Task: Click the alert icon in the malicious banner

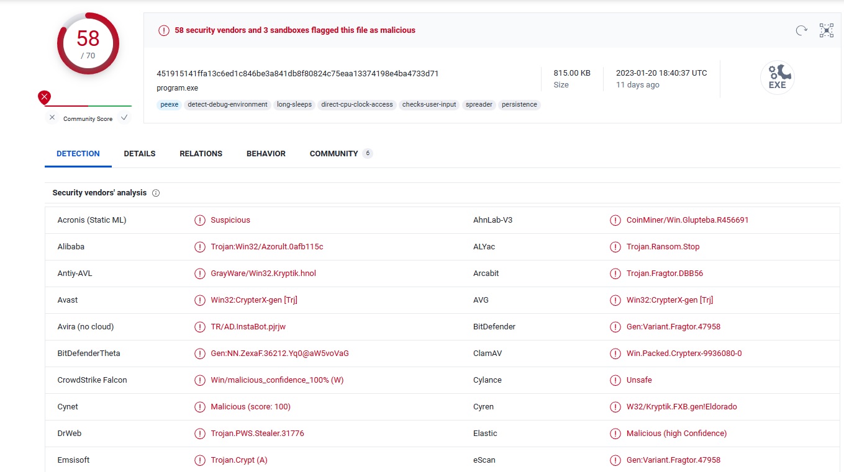Action: click(x=164, y=30)
